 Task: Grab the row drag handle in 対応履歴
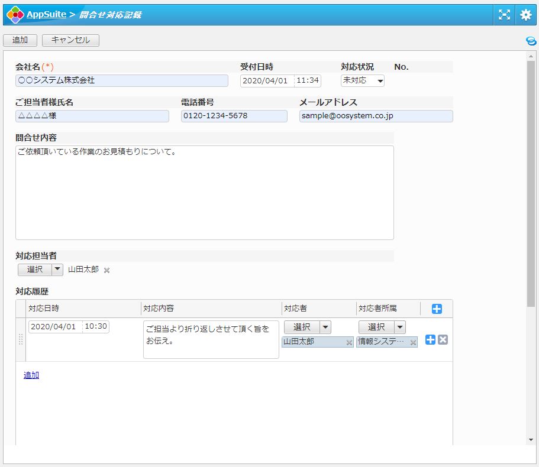click(x=21, y=339)
